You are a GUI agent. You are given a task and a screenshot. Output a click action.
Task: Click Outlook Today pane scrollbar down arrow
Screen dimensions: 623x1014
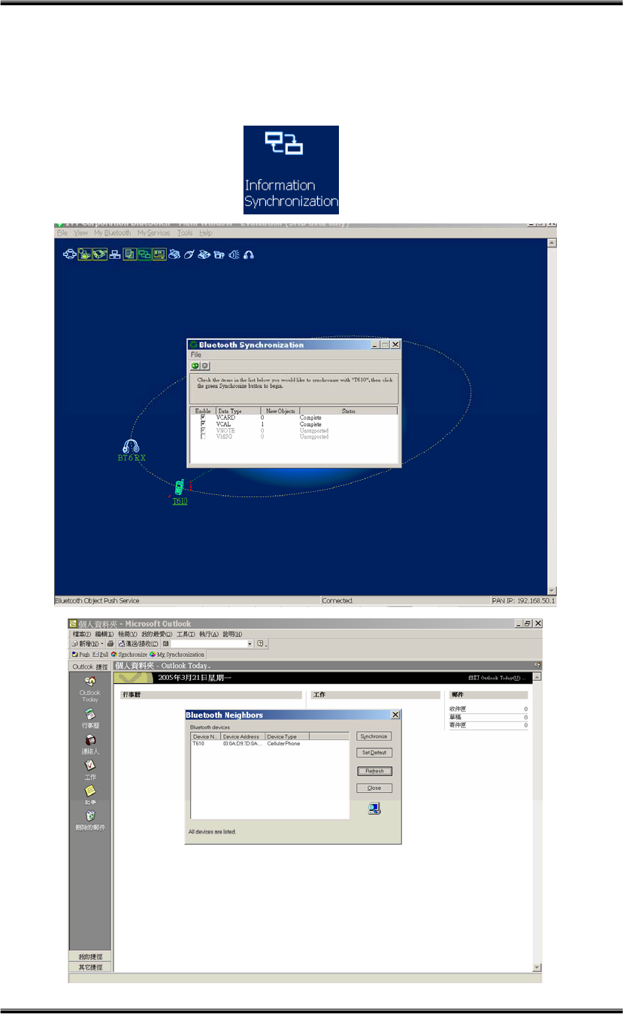(537, 967)
